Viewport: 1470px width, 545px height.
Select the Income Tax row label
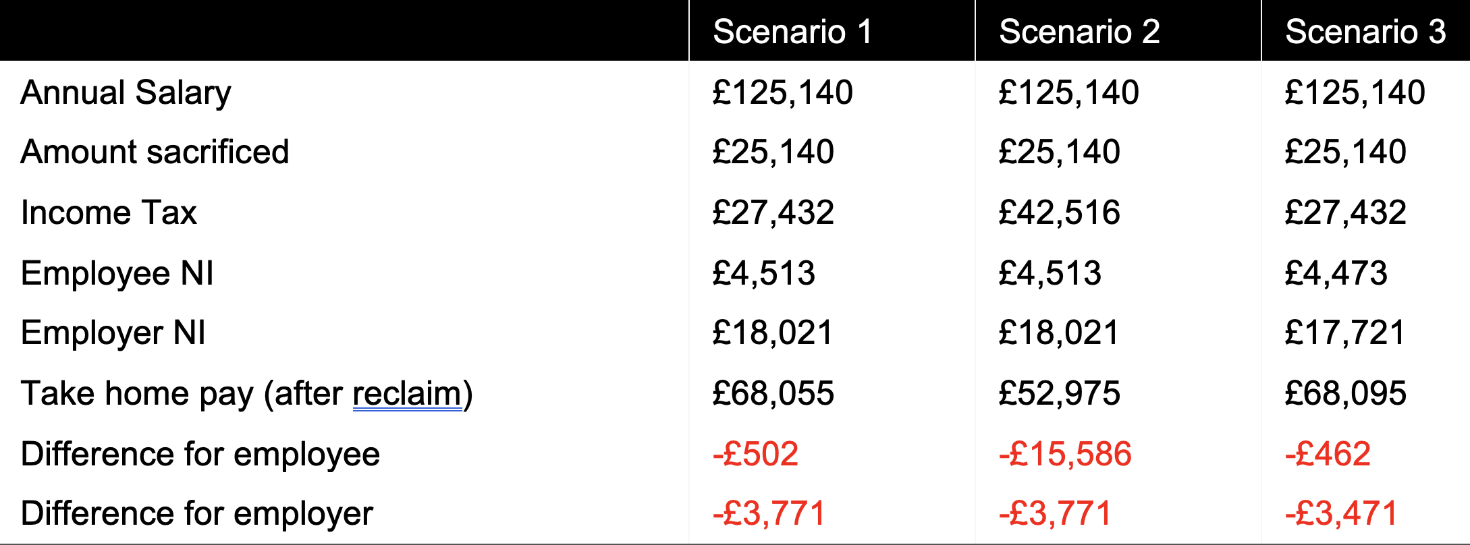click(x=109, y=212)
